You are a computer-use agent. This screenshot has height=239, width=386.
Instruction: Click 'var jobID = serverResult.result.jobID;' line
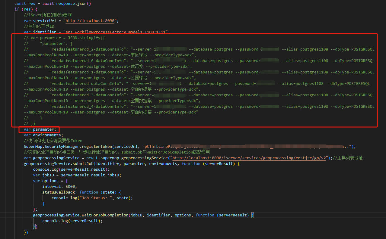(x=77, y=175)
